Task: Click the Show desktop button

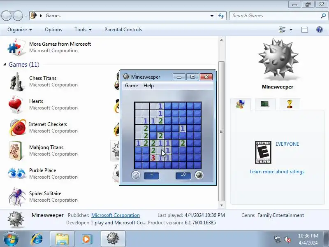Action: click(x=326, y=239)
